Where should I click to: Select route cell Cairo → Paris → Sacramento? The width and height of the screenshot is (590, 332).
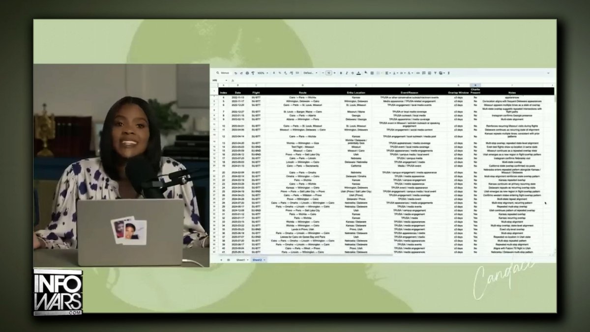coord(303,166)
